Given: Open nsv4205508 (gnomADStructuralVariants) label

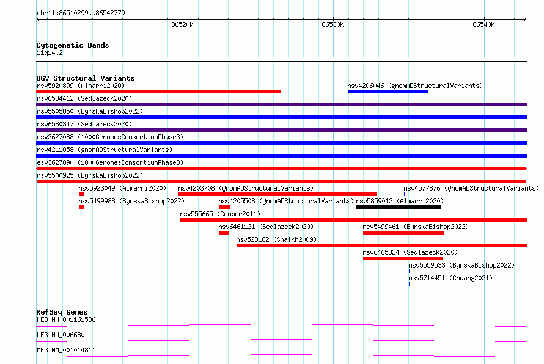Looking at the screenshot, I should coord(286,201).
